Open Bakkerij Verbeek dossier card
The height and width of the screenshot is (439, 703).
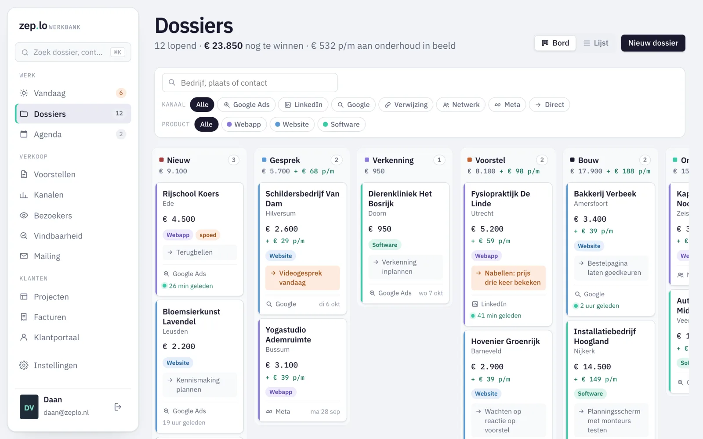coord(611,249)
